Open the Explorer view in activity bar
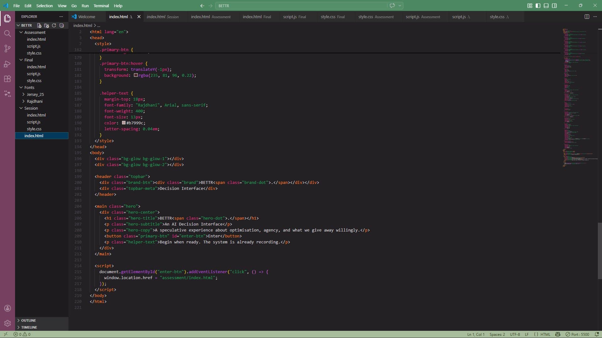 (x=8, y=18)
